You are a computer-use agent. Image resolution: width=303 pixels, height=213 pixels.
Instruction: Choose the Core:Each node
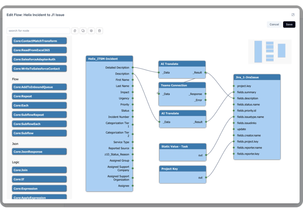coord(39,105)
